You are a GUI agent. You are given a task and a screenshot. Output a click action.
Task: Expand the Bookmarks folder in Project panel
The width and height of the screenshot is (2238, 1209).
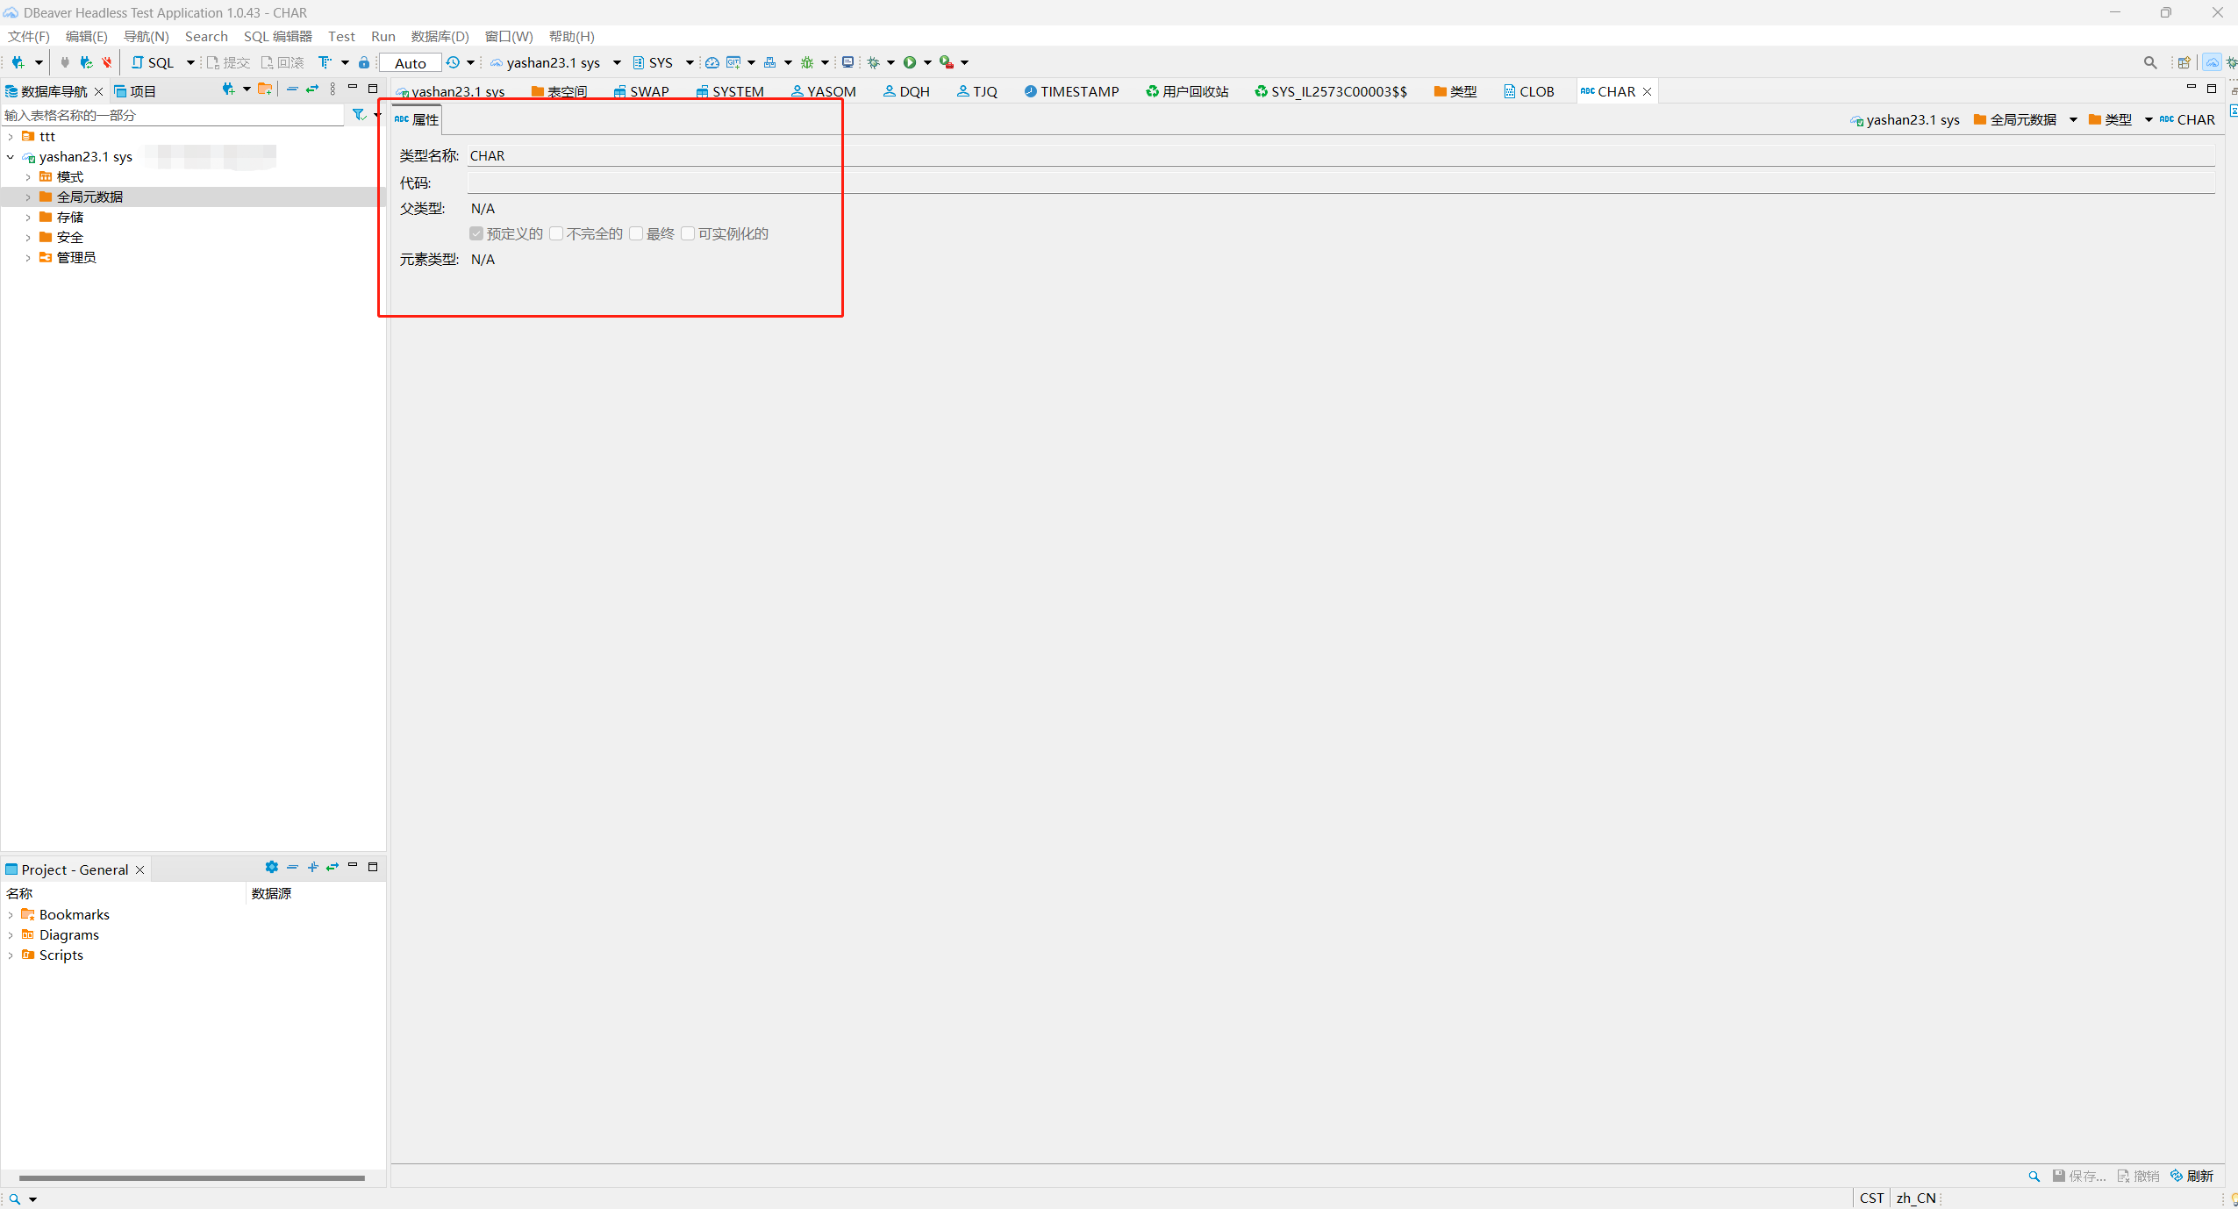[x=11, y=915]
